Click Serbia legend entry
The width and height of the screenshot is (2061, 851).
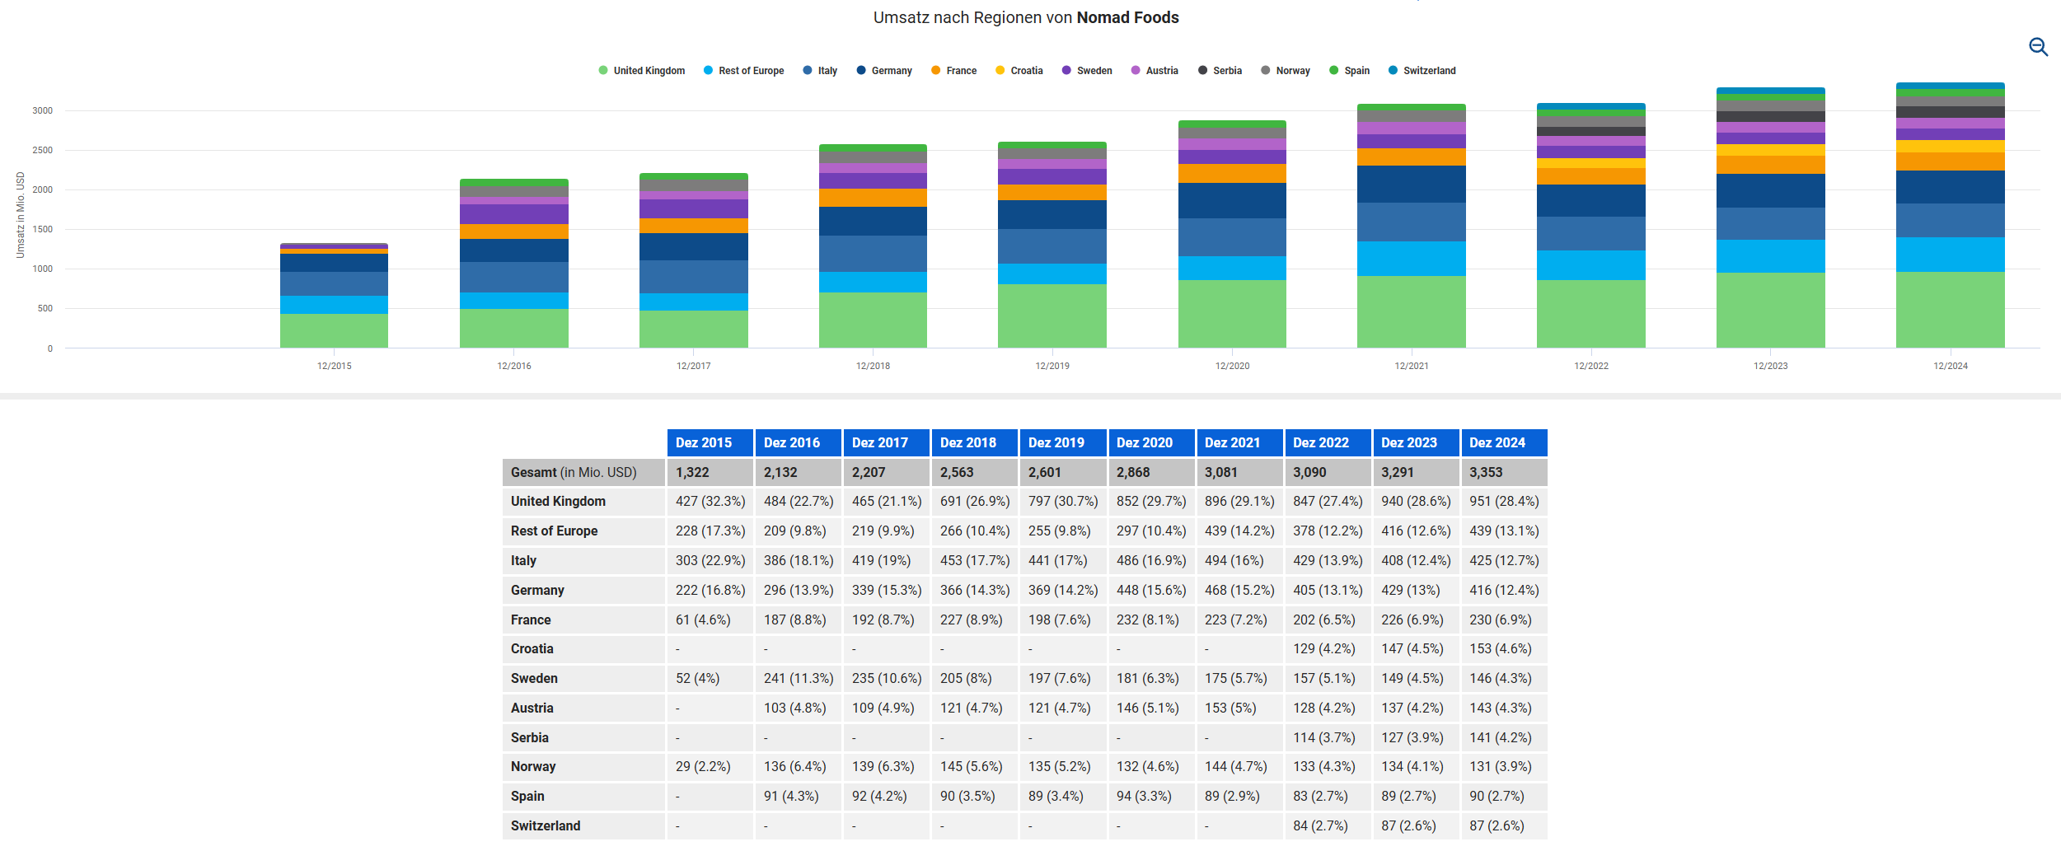(1220, 71)
